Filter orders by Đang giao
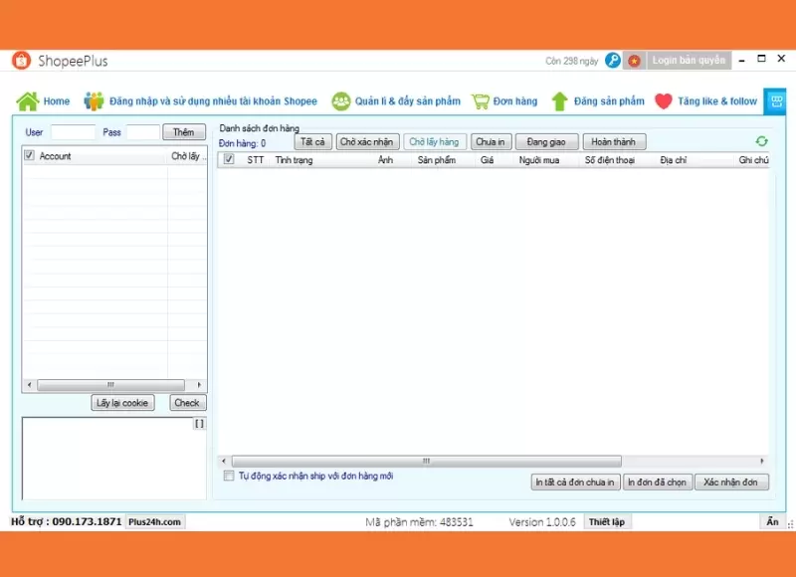The image size is (796, 577). pos(546,141)
